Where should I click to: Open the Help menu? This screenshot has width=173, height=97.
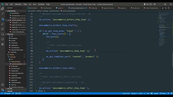[48, 4]
